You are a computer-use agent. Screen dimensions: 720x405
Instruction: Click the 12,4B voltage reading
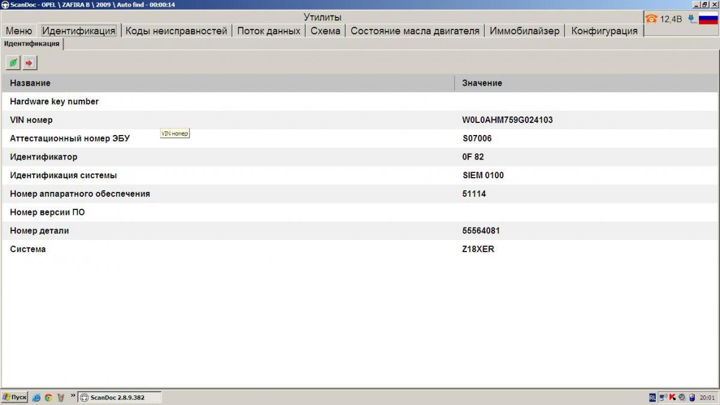[x=671, y=19]
